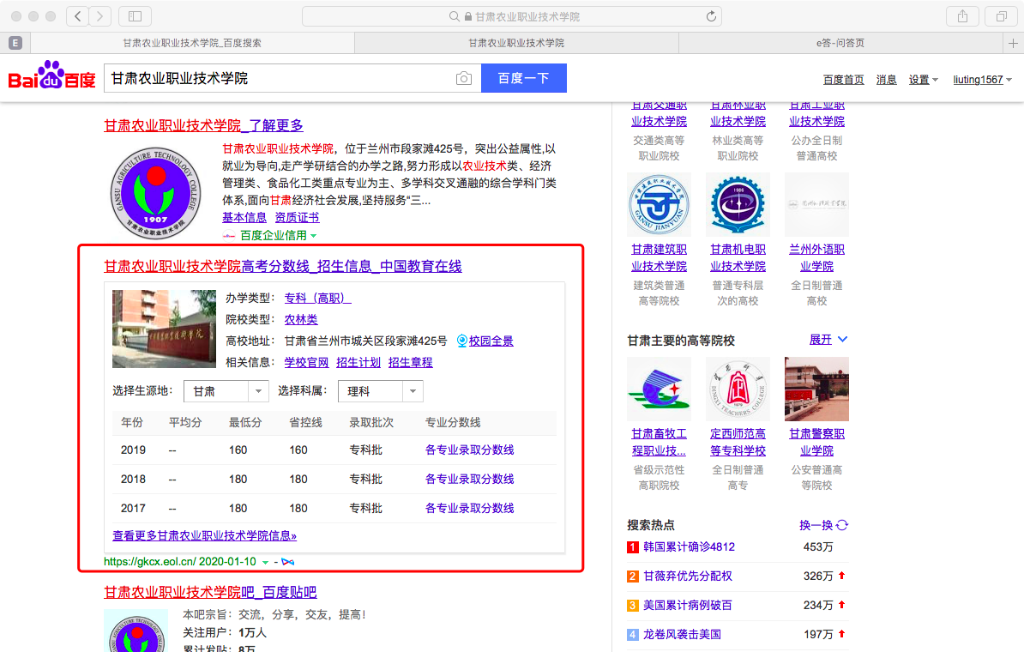Click the camera image search icon
Screen dimensions: 1024x652
click(x=464, y=79)
